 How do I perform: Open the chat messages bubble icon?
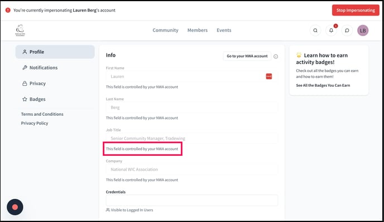pyautogui.click(x=347, y=31)
